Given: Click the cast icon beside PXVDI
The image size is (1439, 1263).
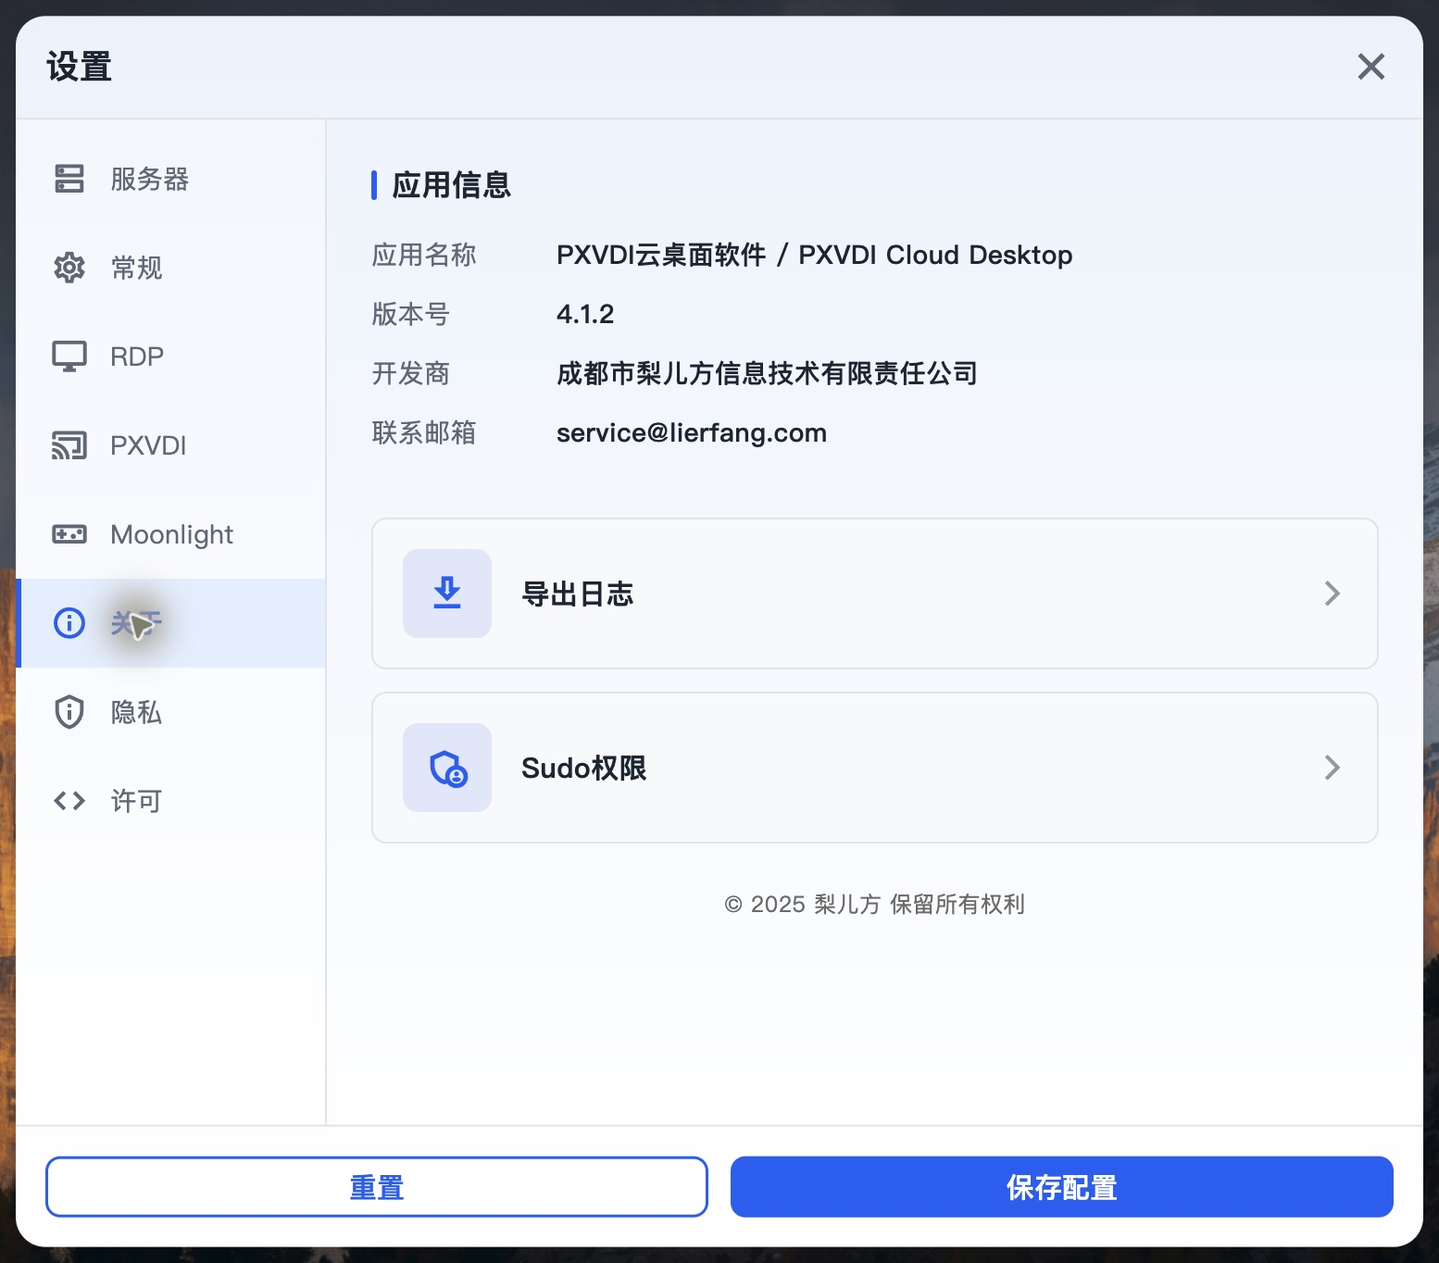Looking at the screenshot, I should [69, 445].
